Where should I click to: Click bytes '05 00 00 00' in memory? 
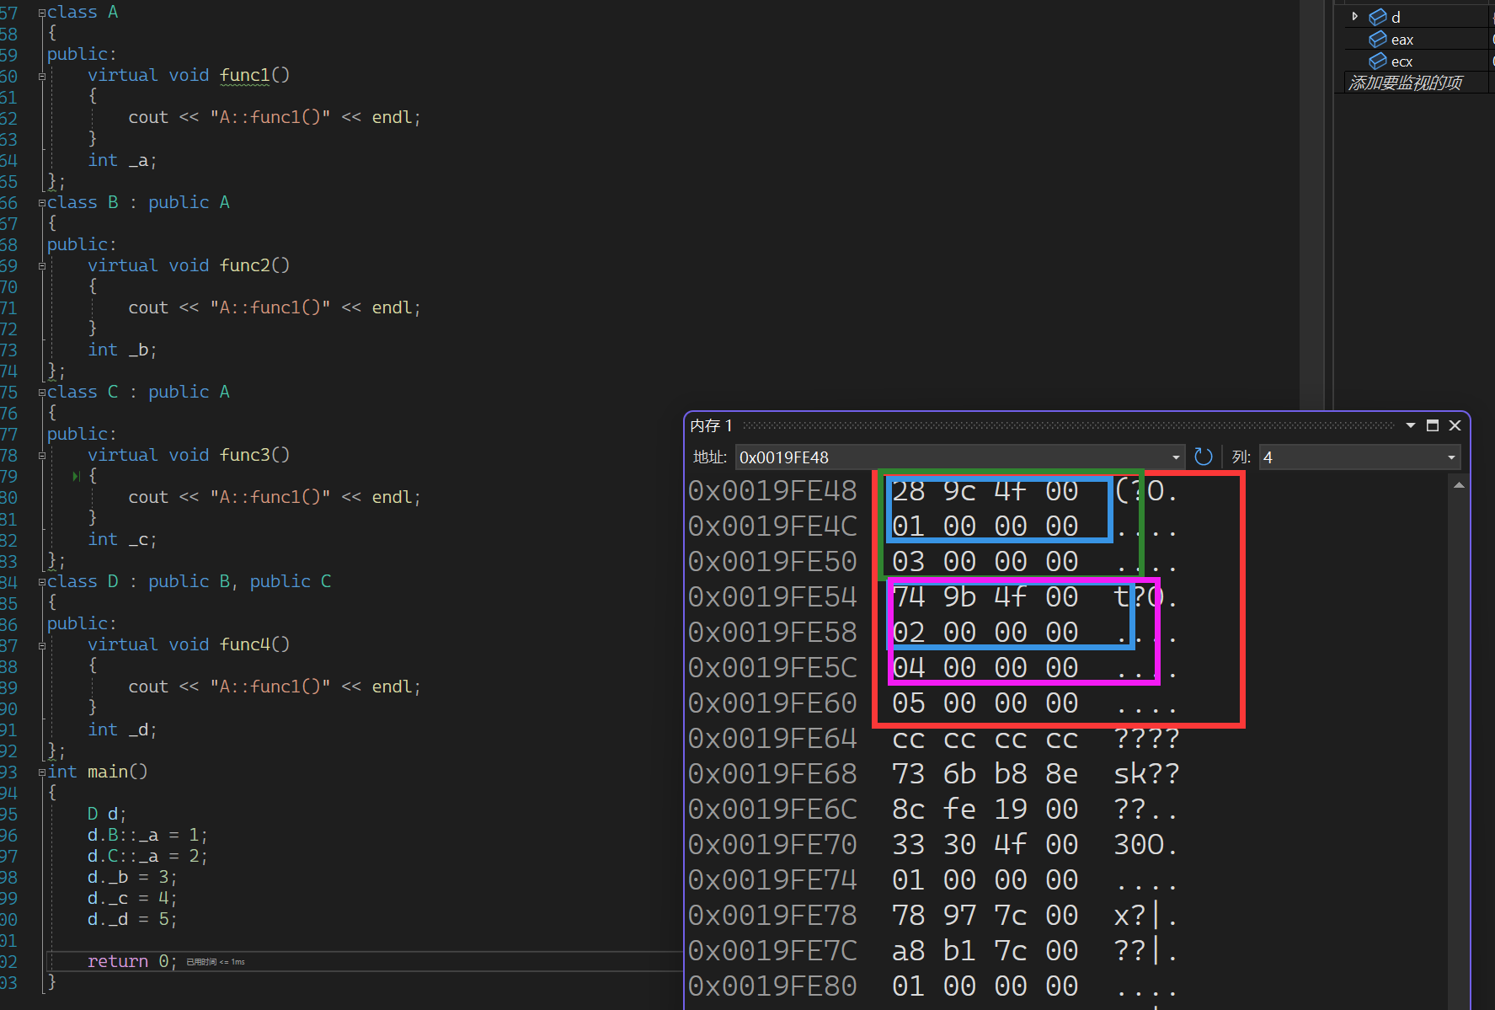coord(985,703)
